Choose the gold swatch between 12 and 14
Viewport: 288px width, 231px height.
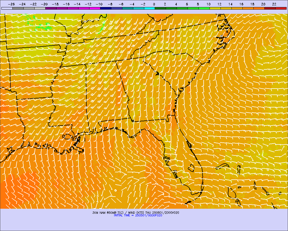tap(226, 8)
